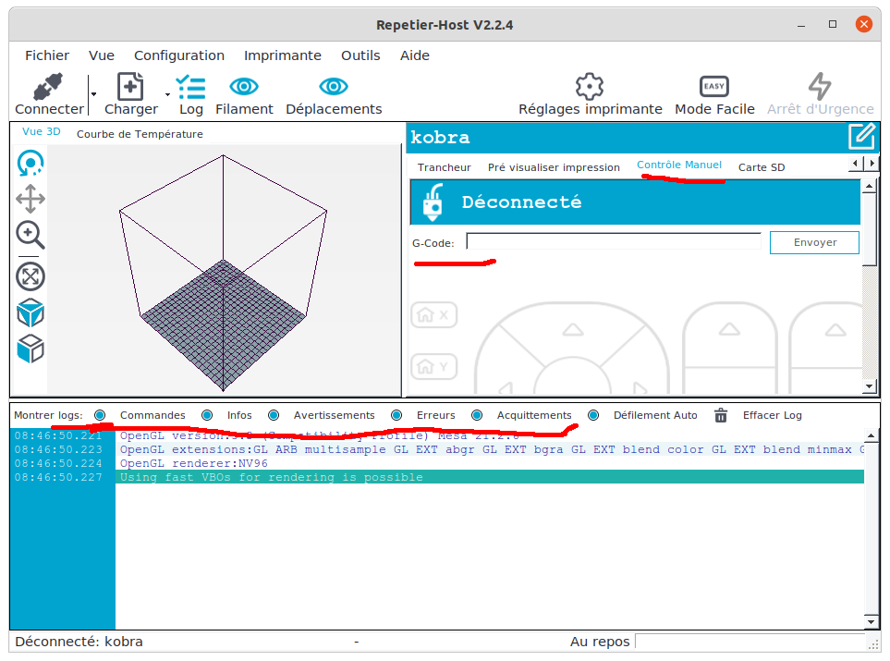
Task: Click the control panel scrollbar down arrow
Action: tap(870, 386)
